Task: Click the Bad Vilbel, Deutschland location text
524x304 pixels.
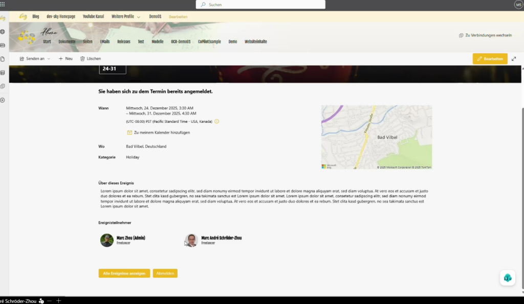Action: pyautogui.click(x=146, y=146)
